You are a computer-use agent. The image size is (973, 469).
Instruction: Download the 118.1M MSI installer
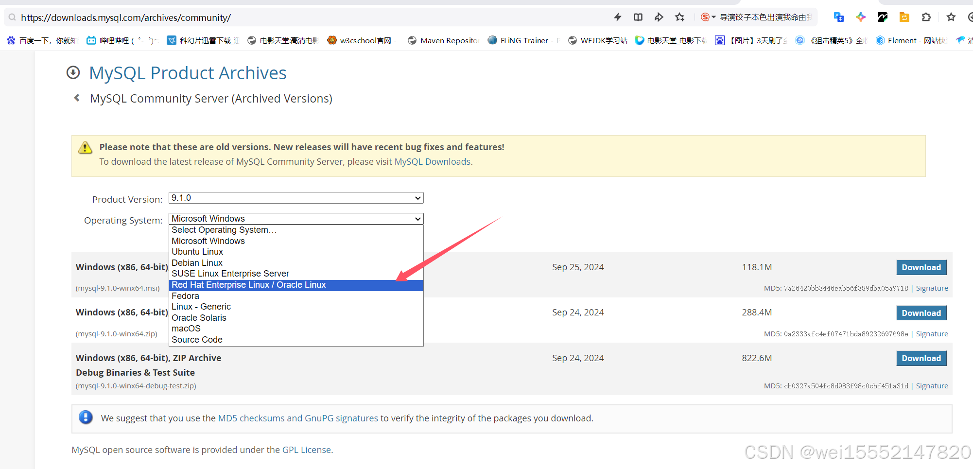click(921, 267)
